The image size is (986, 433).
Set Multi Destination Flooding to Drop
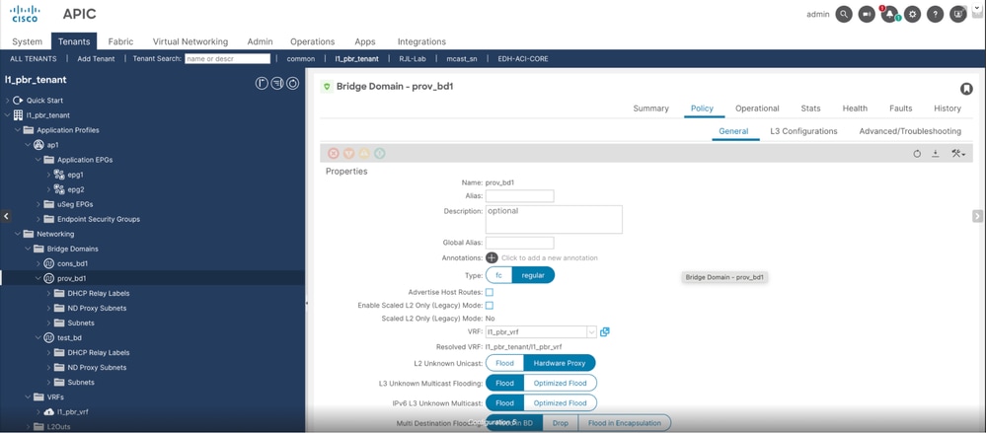click(x=561, y=423)
